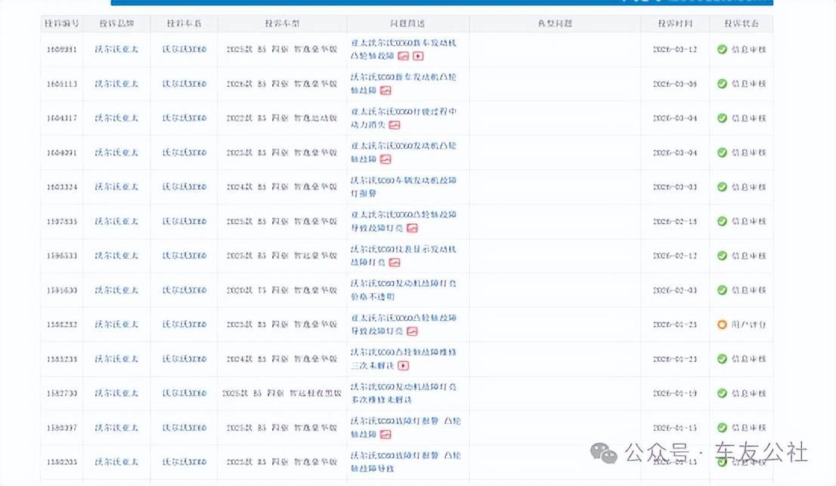Image resolution: width=836 pixels, height=486 pixels.
Task: Click the image icon in the 2026-01-25 complaint row
Action: click(x=412, y=331)
